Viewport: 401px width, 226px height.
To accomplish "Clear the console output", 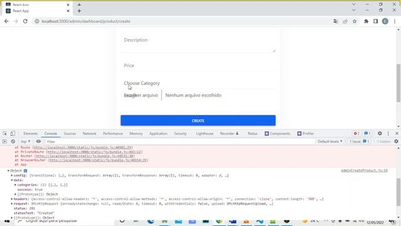I will click(13, 141).
